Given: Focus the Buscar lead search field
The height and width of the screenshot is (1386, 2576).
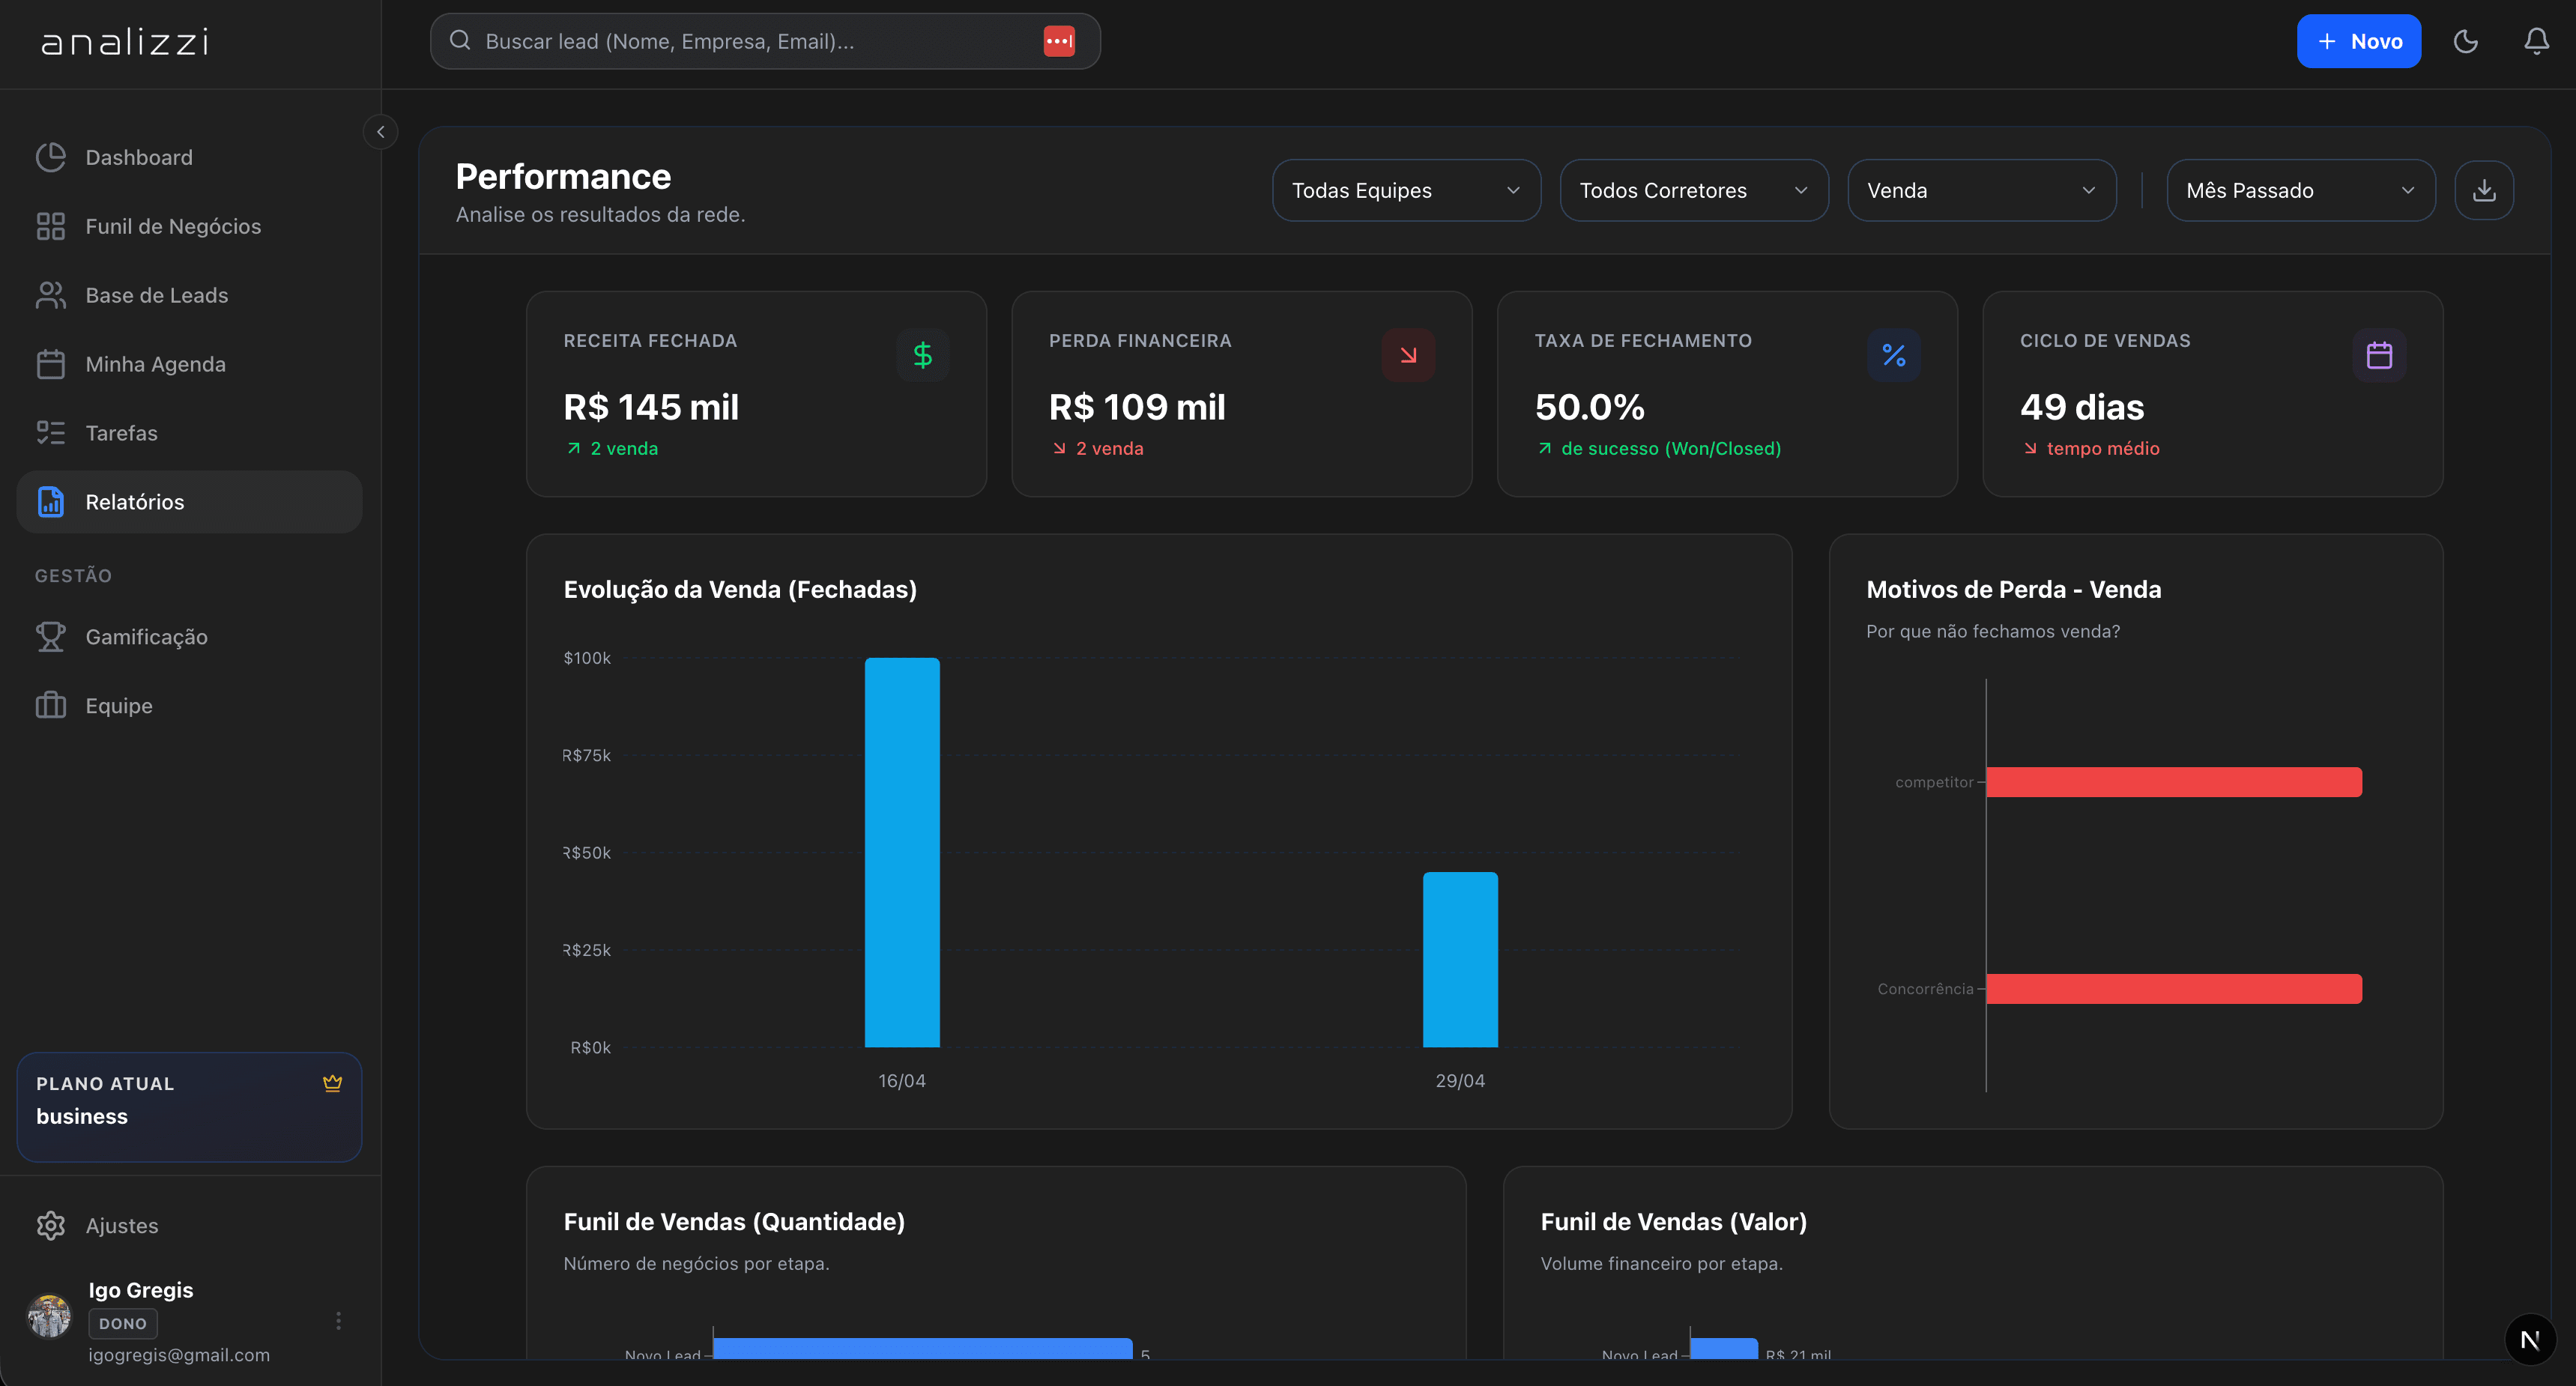Looking at the screenshot, I should coord(765,41).
